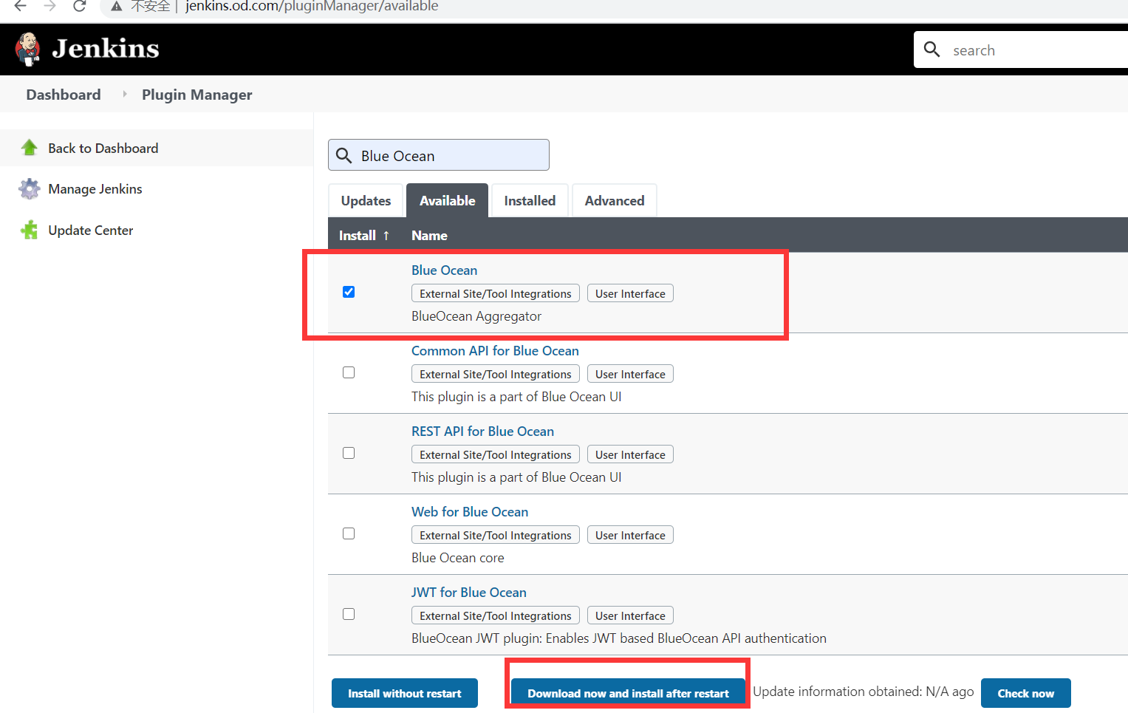
Task: Click the puzzle piece Update Center icon
Action: 30,230
